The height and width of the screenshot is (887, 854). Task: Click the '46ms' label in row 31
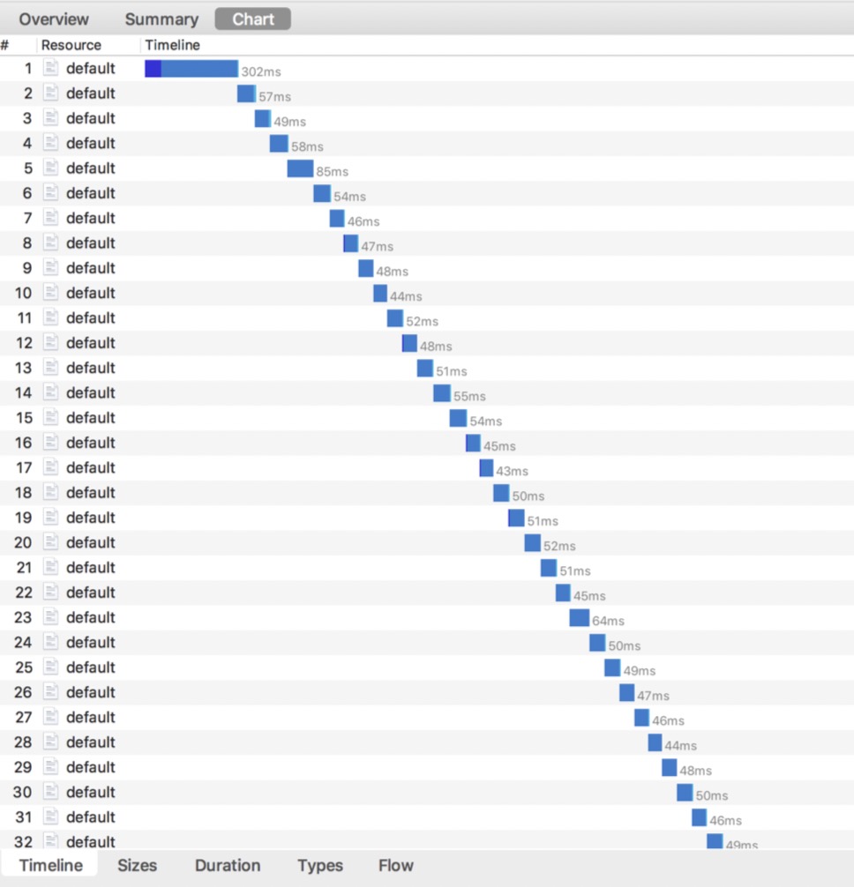pos(725,820)
